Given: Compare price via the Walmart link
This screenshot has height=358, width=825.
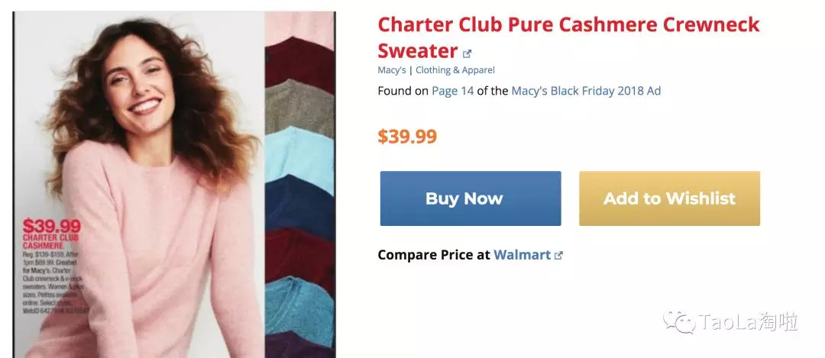Looking at the screenshot, I should [522, 255].
